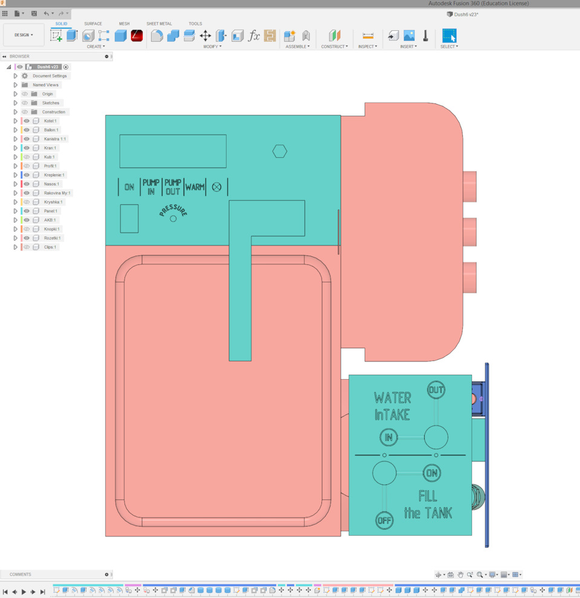Open the Change Parameters fx tool

click(254, 36)
